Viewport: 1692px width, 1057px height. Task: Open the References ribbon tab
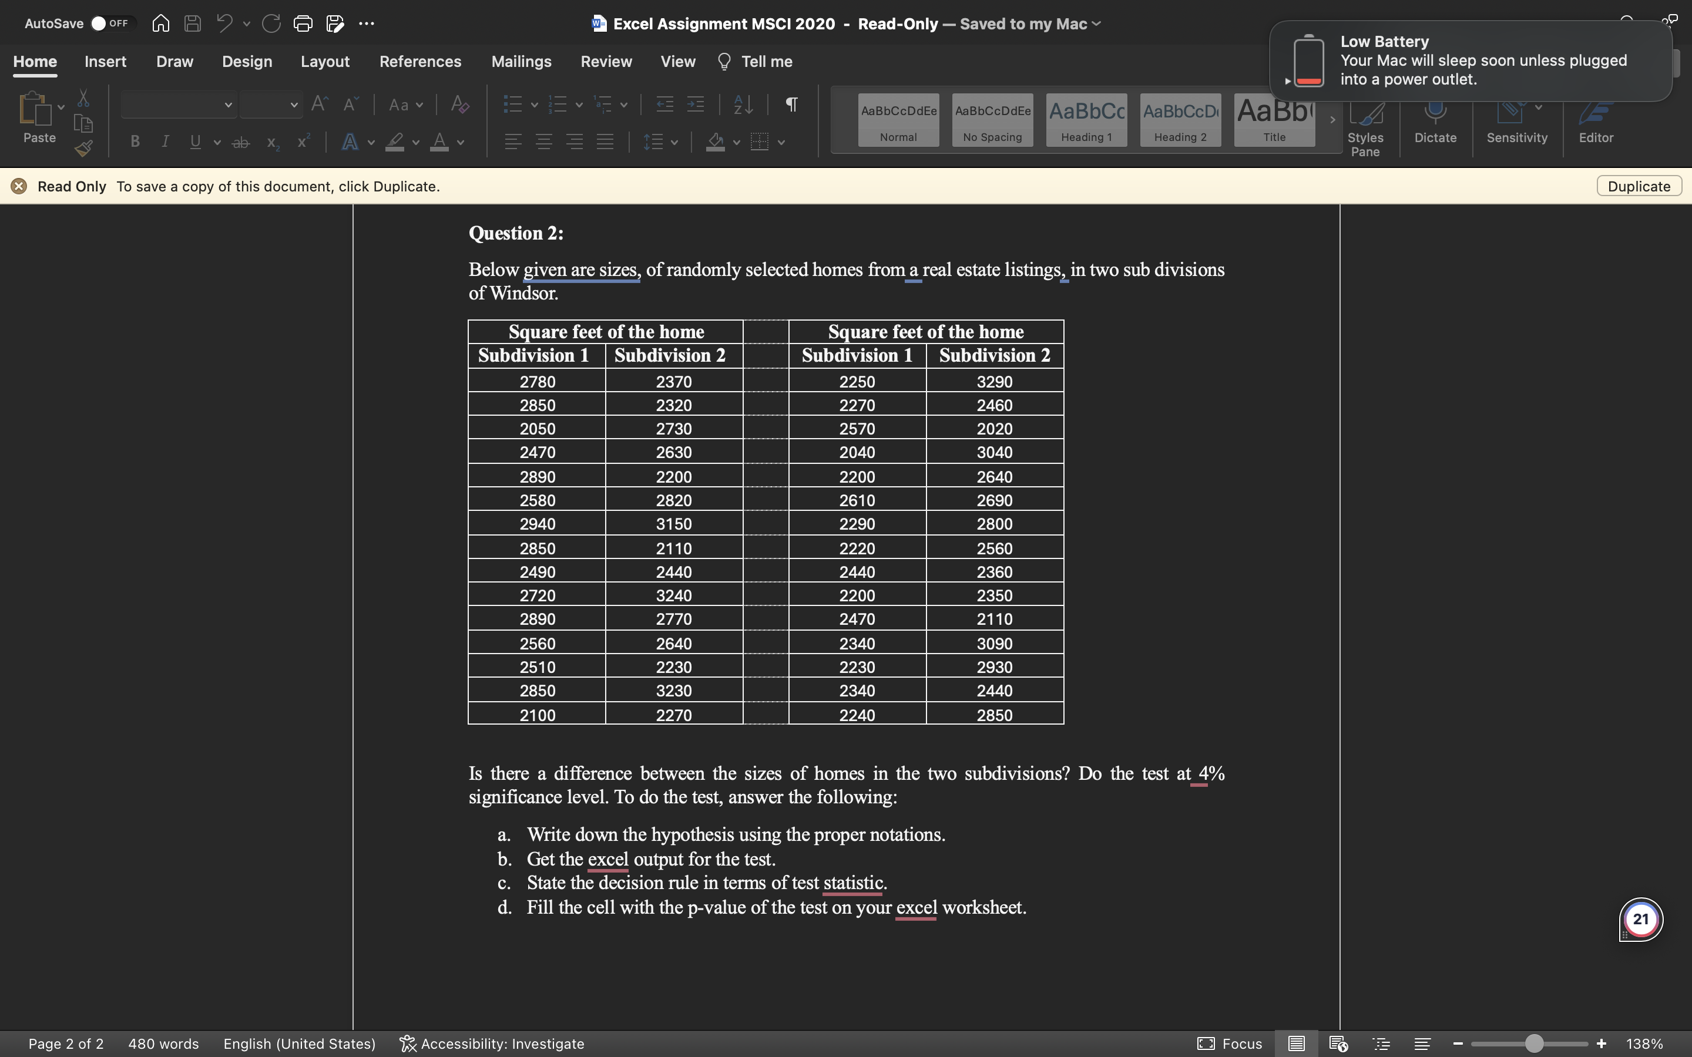tap(420, 62)
